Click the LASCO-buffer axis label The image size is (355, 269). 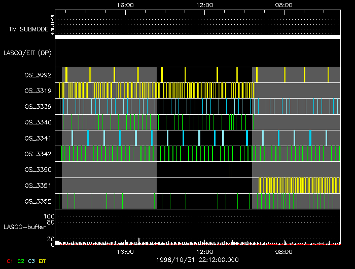point(21,227)
